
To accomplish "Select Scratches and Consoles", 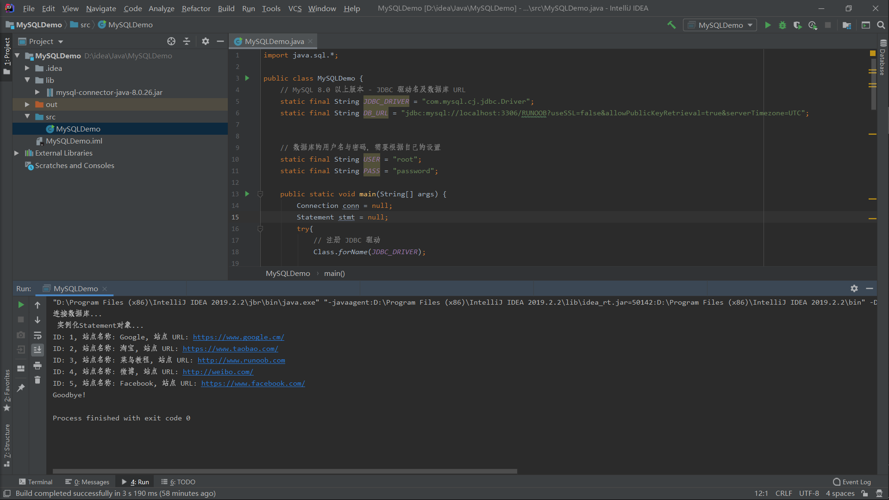I will tap(75, 165).
